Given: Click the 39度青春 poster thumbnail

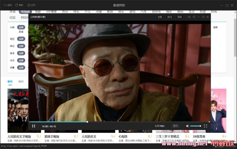Looking at the screenshot, I should (219, 111).
